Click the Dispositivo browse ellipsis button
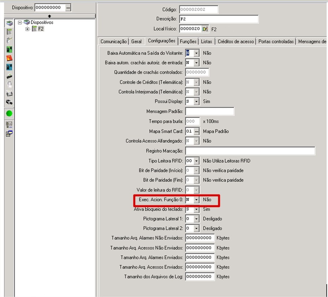This screenshot has width=328, height=297. click(68, 7)
